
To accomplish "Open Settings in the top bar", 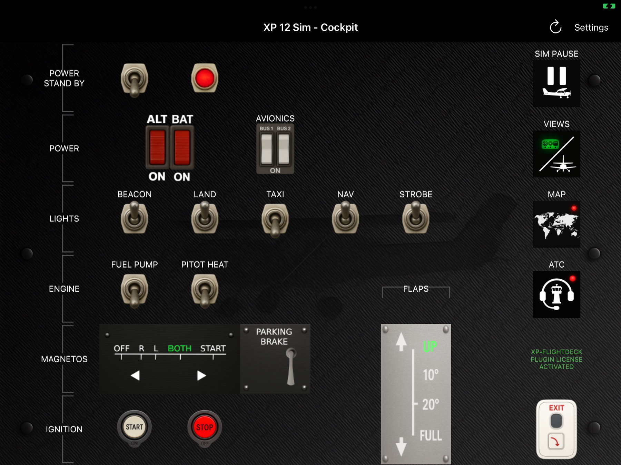I will pos(591,28).
